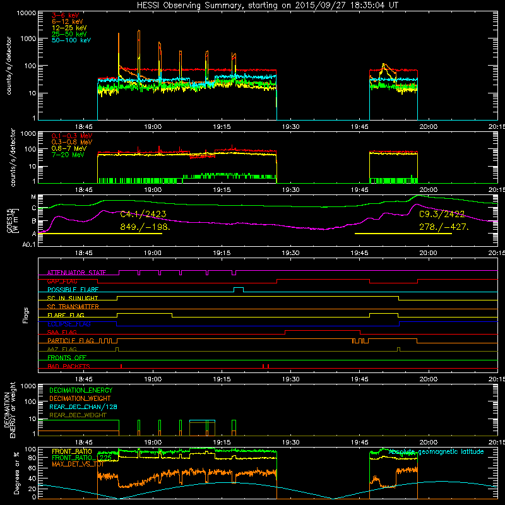Click the BAD_PACKETS flag label
This screenshot has height=505, width=505.
click(x=69, y=366)
